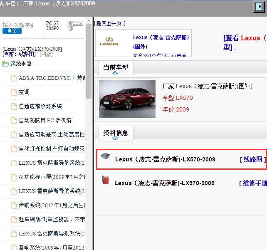Click document icon for 自动灯光控制 item
Image resolution: width=267 pixels, height=250 pixels.
14,149
